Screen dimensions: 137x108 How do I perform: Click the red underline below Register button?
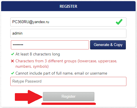pos(69,104)
